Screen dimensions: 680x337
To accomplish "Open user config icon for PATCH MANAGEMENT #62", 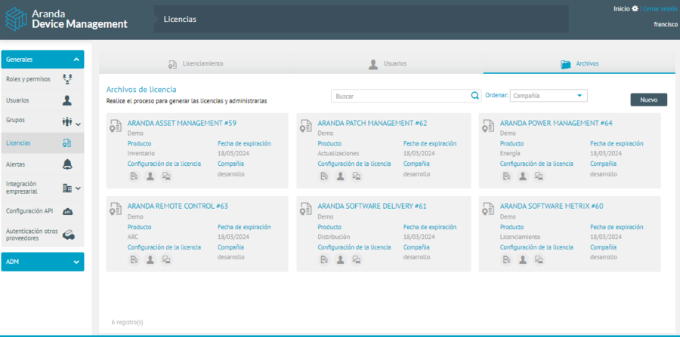I will pyautogui.click(x=341, y=176).
